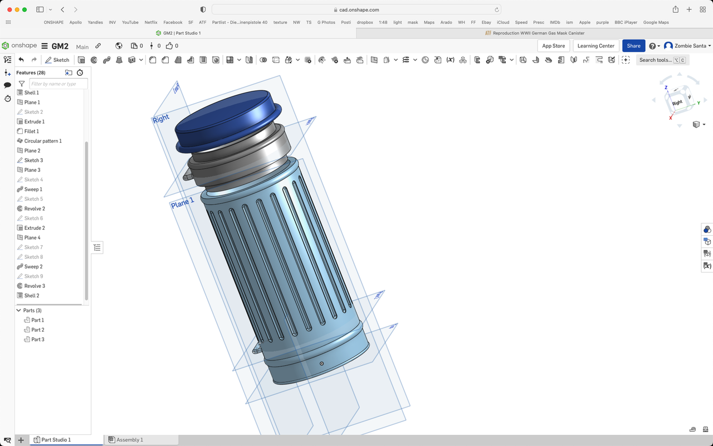Select the Revolve tool
This screenshot has width=713, height=446.
94,60
